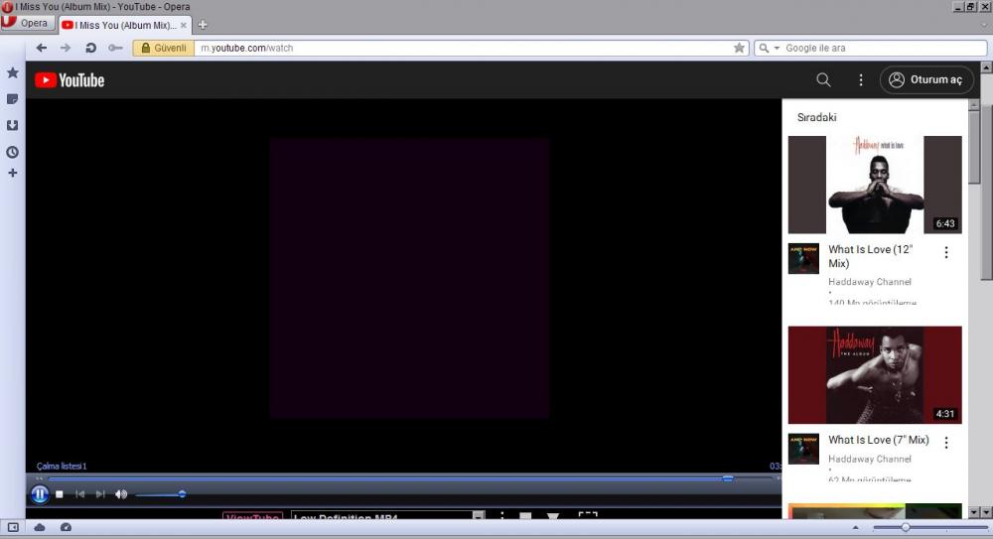Mute the player with the speaker icon

click(x=121, y=494)
